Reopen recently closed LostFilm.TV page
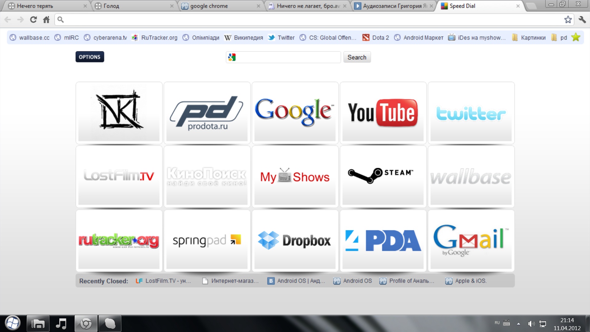The width and height of the screenshot is (590, 332). tap(163, 281)
